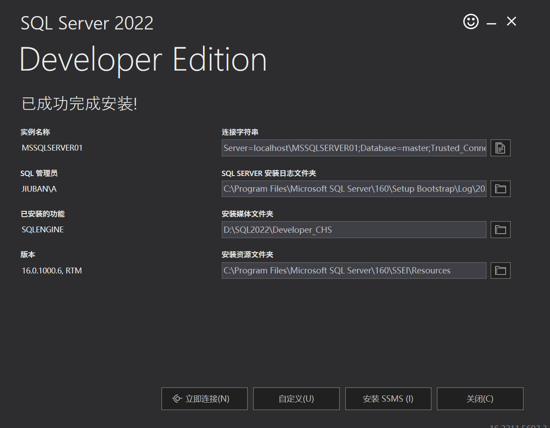The height and width of the screenshot is (428, 550).
Task: Click the 版本 label
Action: 28,255
